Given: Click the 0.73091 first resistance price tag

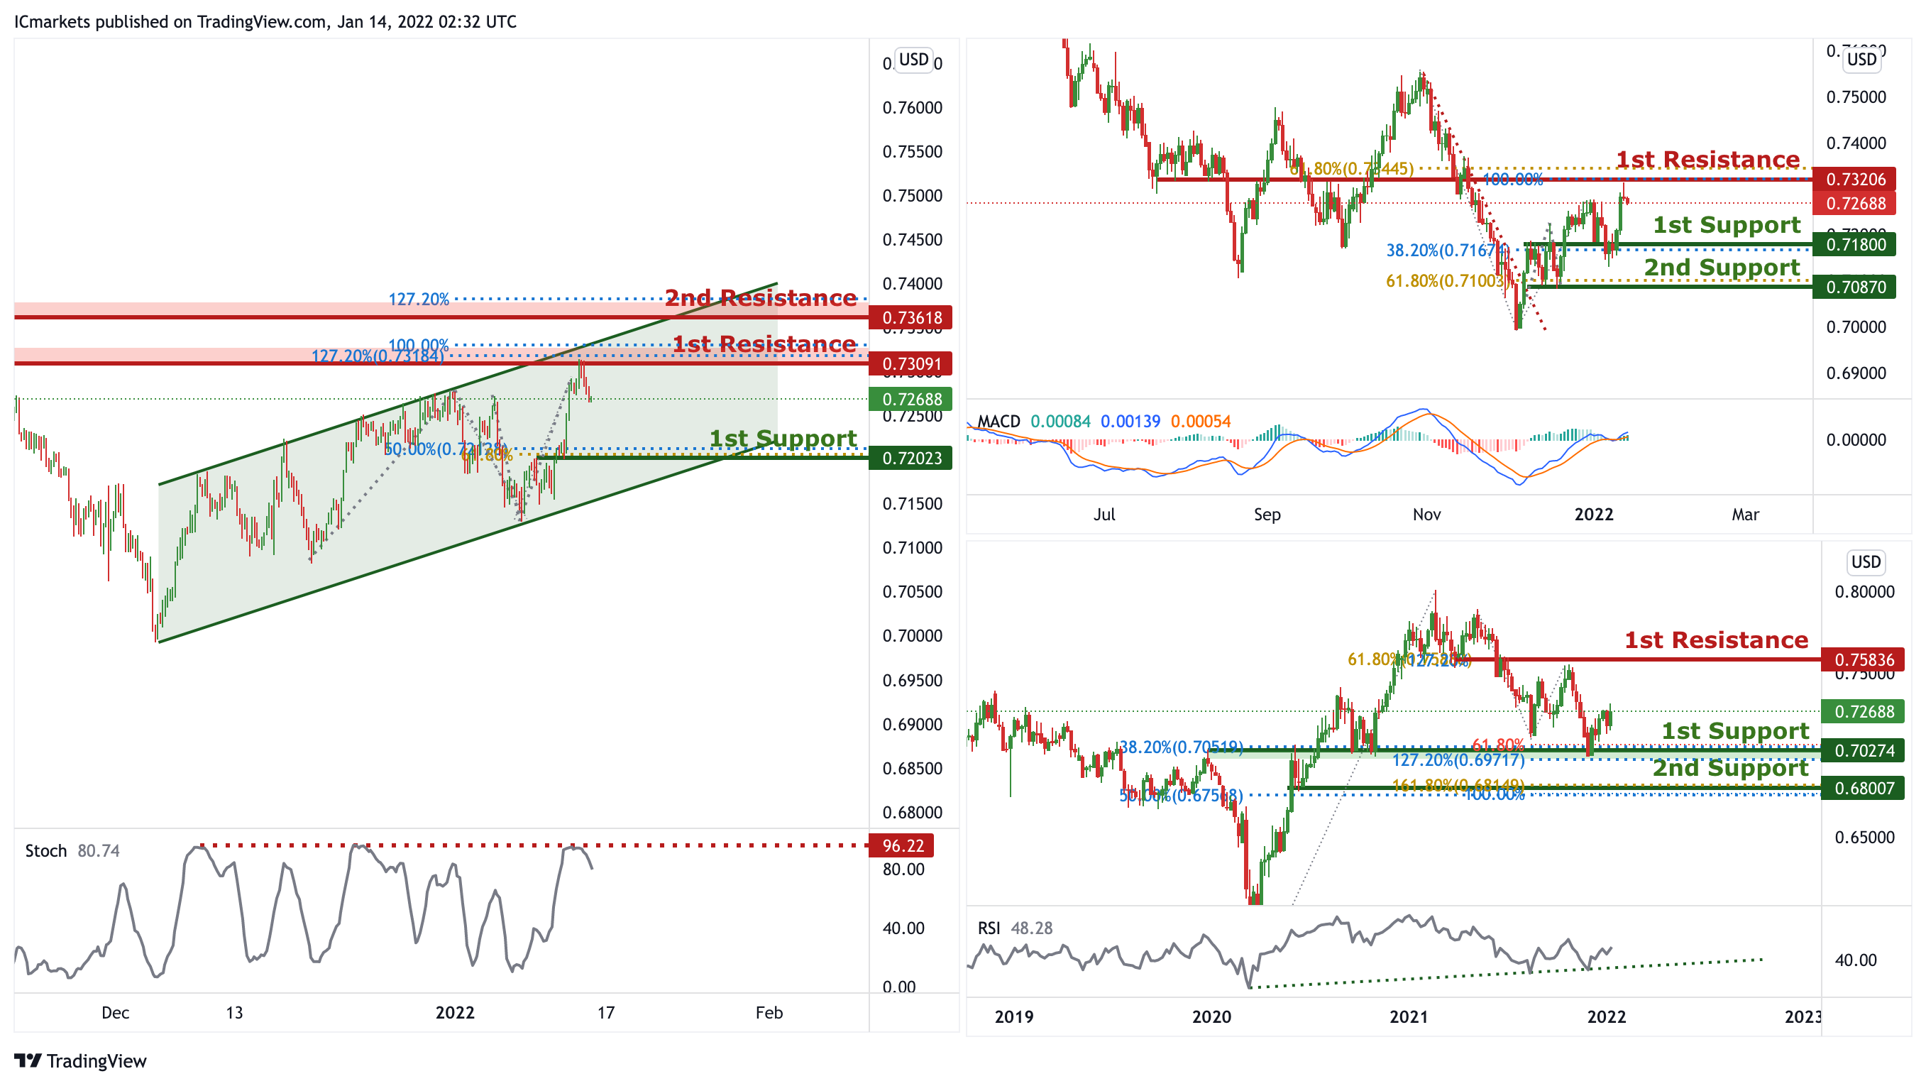Looking at the screenshot, I should pos(910,364).
